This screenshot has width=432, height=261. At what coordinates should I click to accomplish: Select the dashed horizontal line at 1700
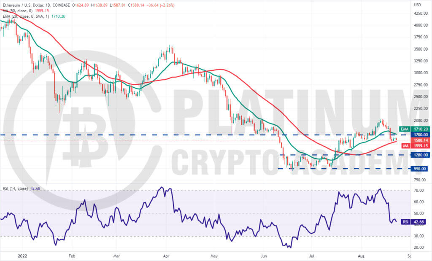click(x=205, y=135)
